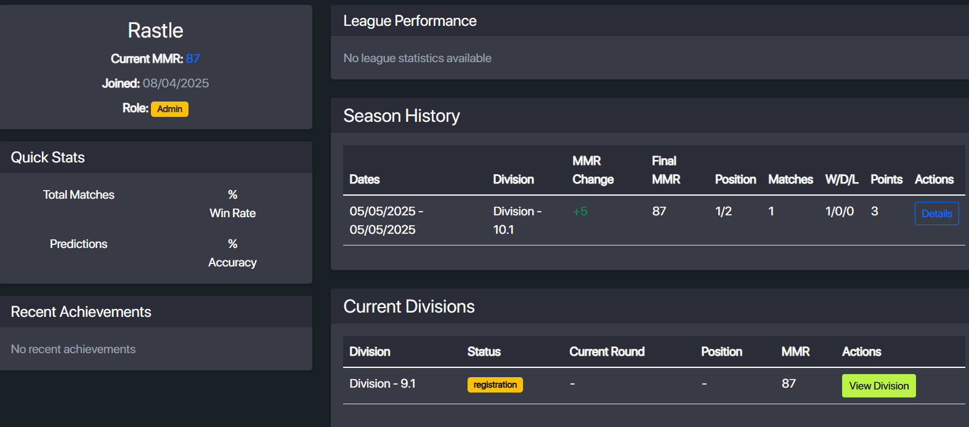
Task: Click the Current MMR value 87 link
Action: 193,58
